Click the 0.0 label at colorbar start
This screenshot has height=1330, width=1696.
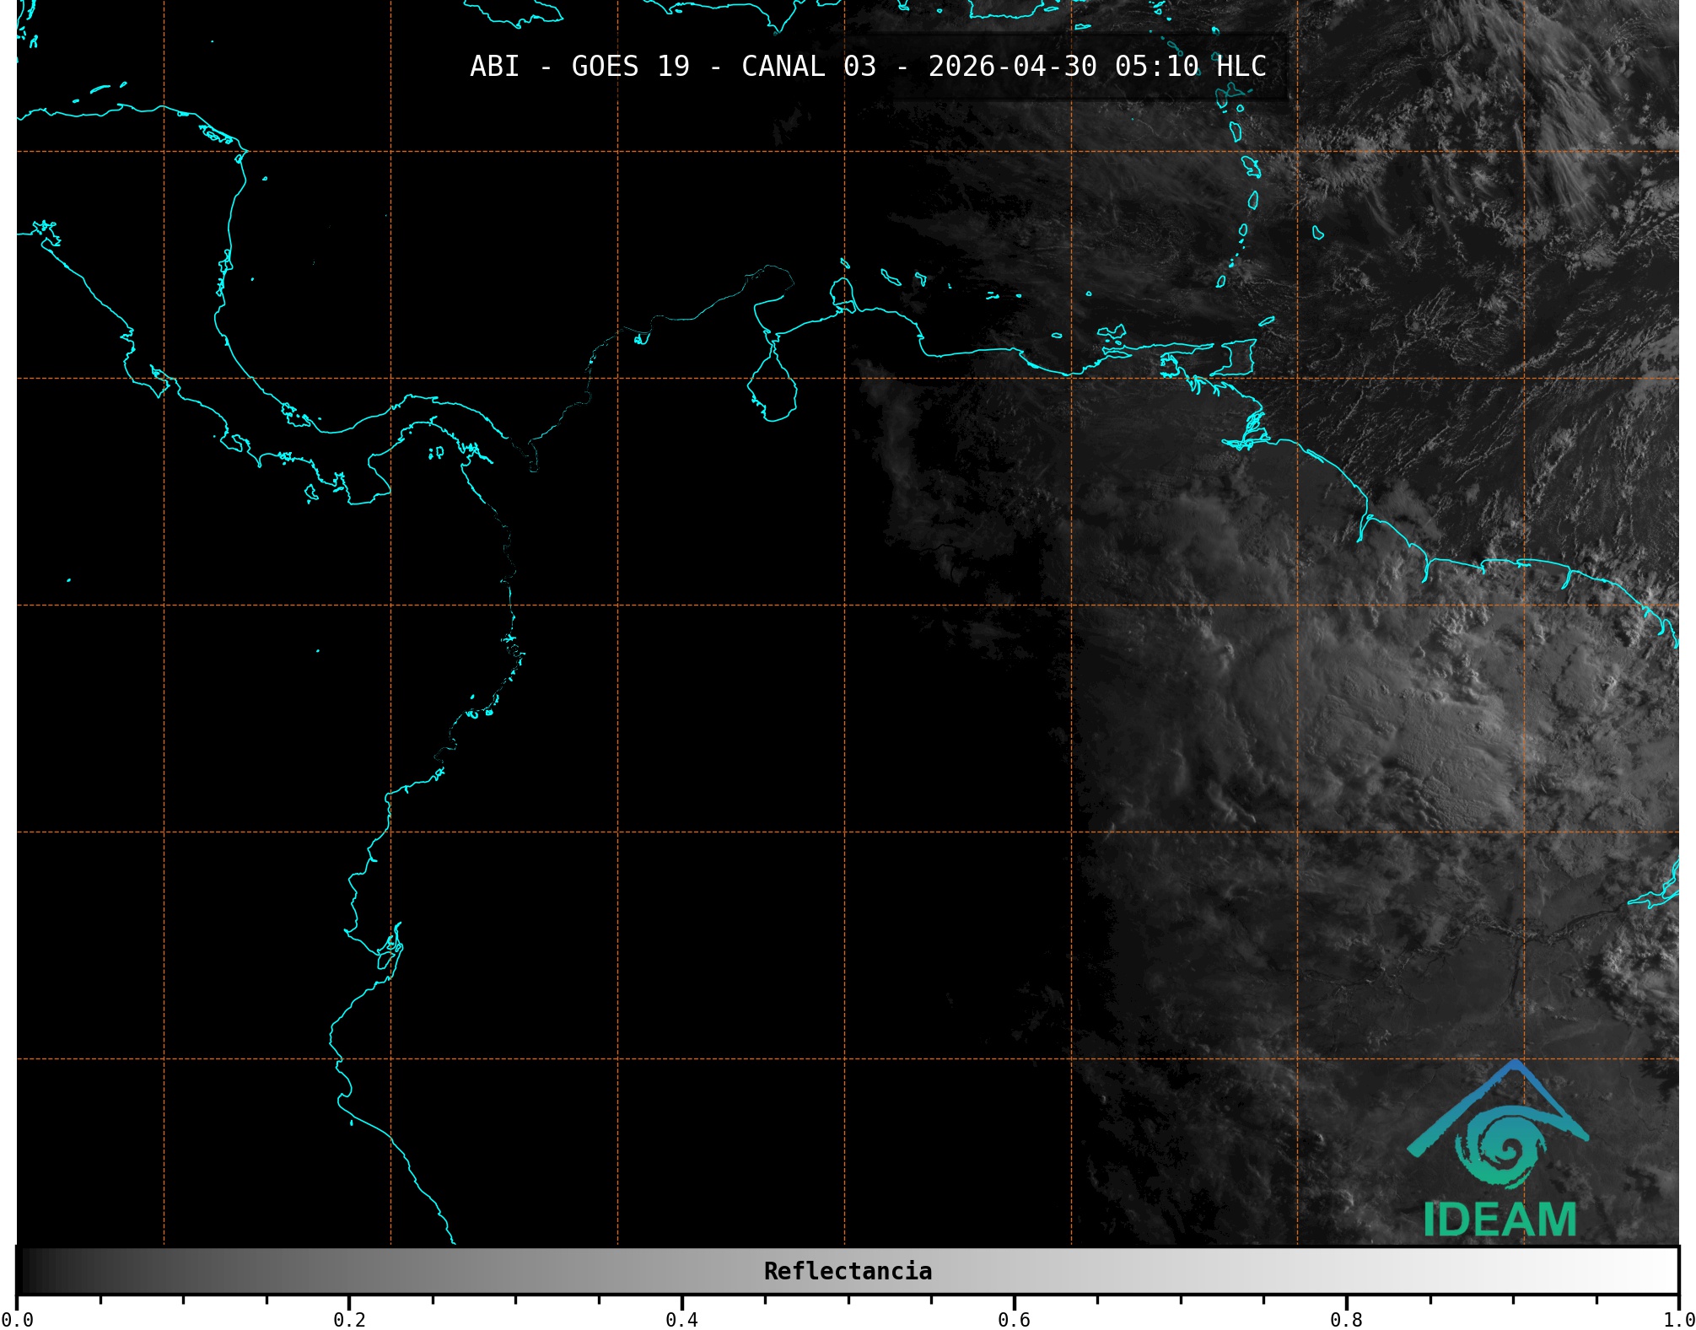(x=17, y=1319)
